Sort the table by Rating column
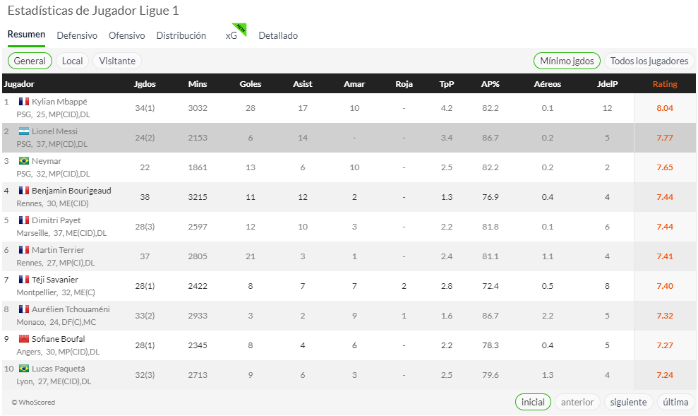 click(x=665, y=84)
